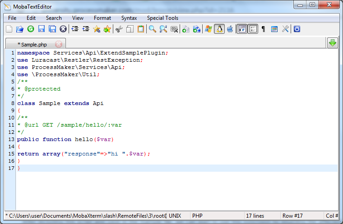This screenshot has width=343, height=224.
Task: Close the Sample.php tab
Action: tap(59, 44)
